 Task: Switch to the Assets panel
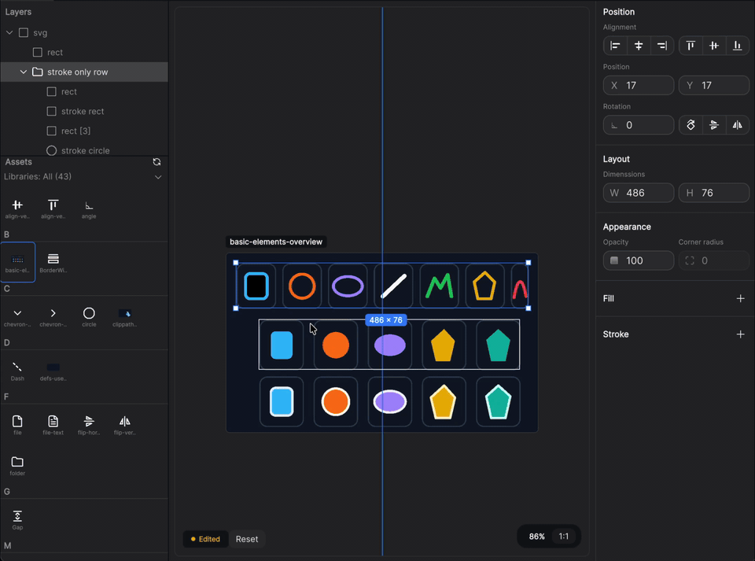17,161
